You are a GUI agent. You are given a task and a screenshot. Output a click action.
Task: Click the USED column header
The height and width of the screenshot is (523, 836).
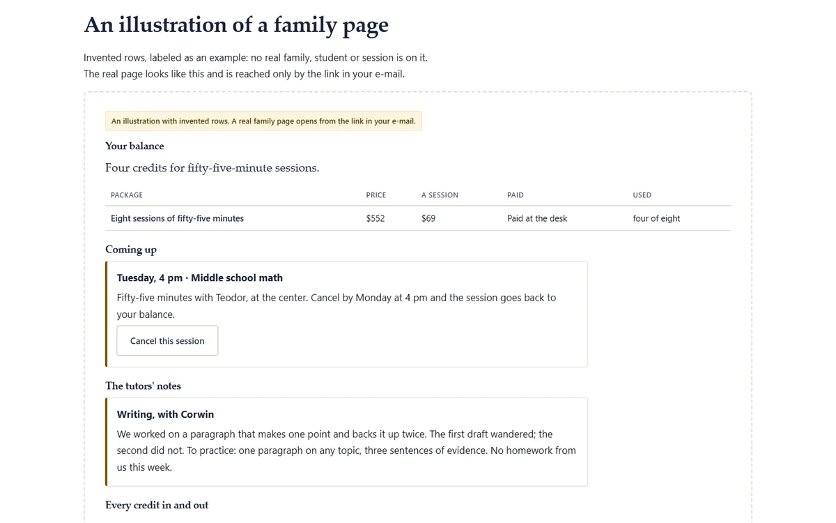coord(642,195)
